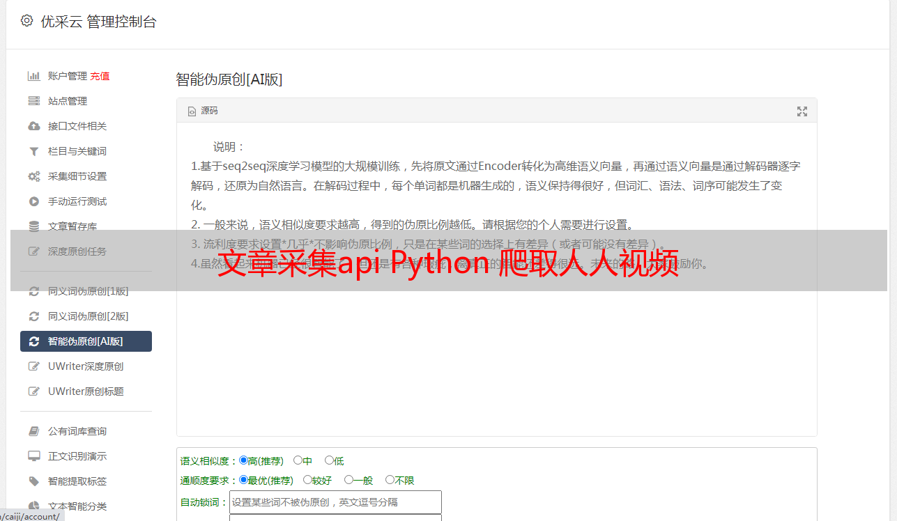
Task: Click the refresh icon for 同义词伪原创[2版]
Action: [x=33, y=316]
